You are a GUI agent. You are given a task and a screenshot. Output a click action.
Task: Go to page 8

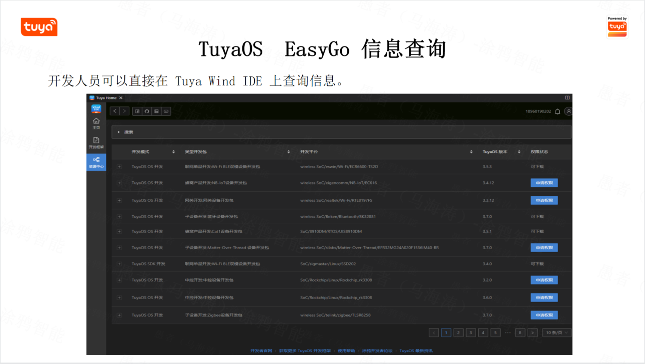(520, 333)
